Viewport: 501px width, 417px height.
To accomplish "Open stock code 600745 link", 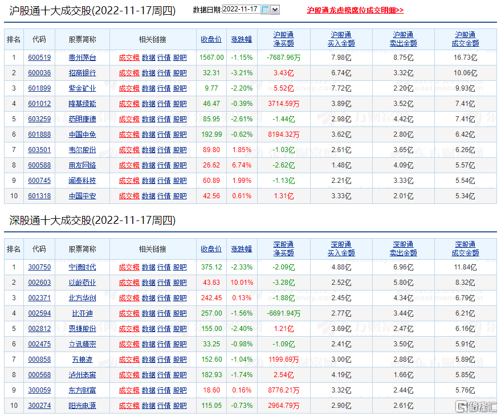I will click(x=39, y=181).
